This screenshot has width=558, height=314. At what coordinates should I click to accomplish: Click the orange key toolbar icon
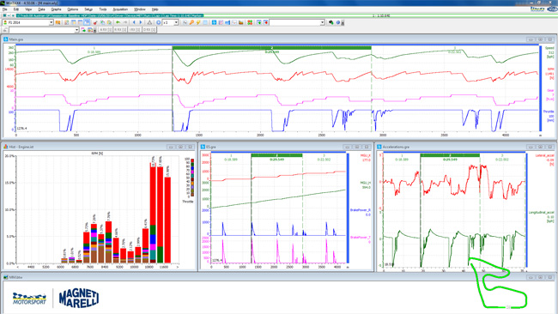pyautogui.click(x=191, y=22)
